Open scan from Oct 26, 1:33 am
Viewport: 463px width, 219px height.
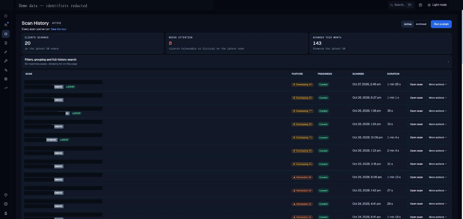(416, 151)
